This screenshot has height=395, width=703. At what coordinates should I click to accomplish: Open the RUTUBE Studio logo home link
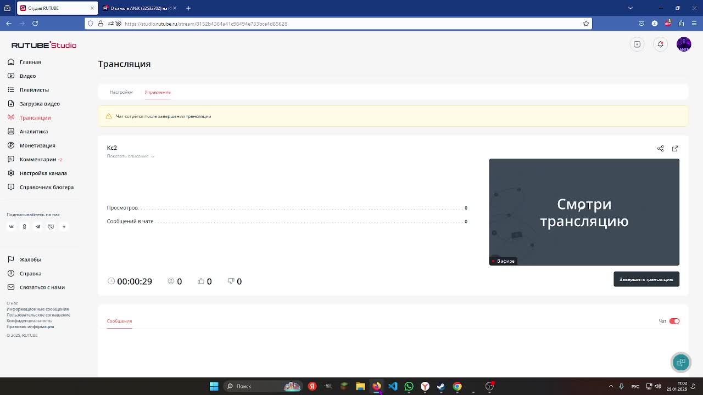click(x=44, y=45)
